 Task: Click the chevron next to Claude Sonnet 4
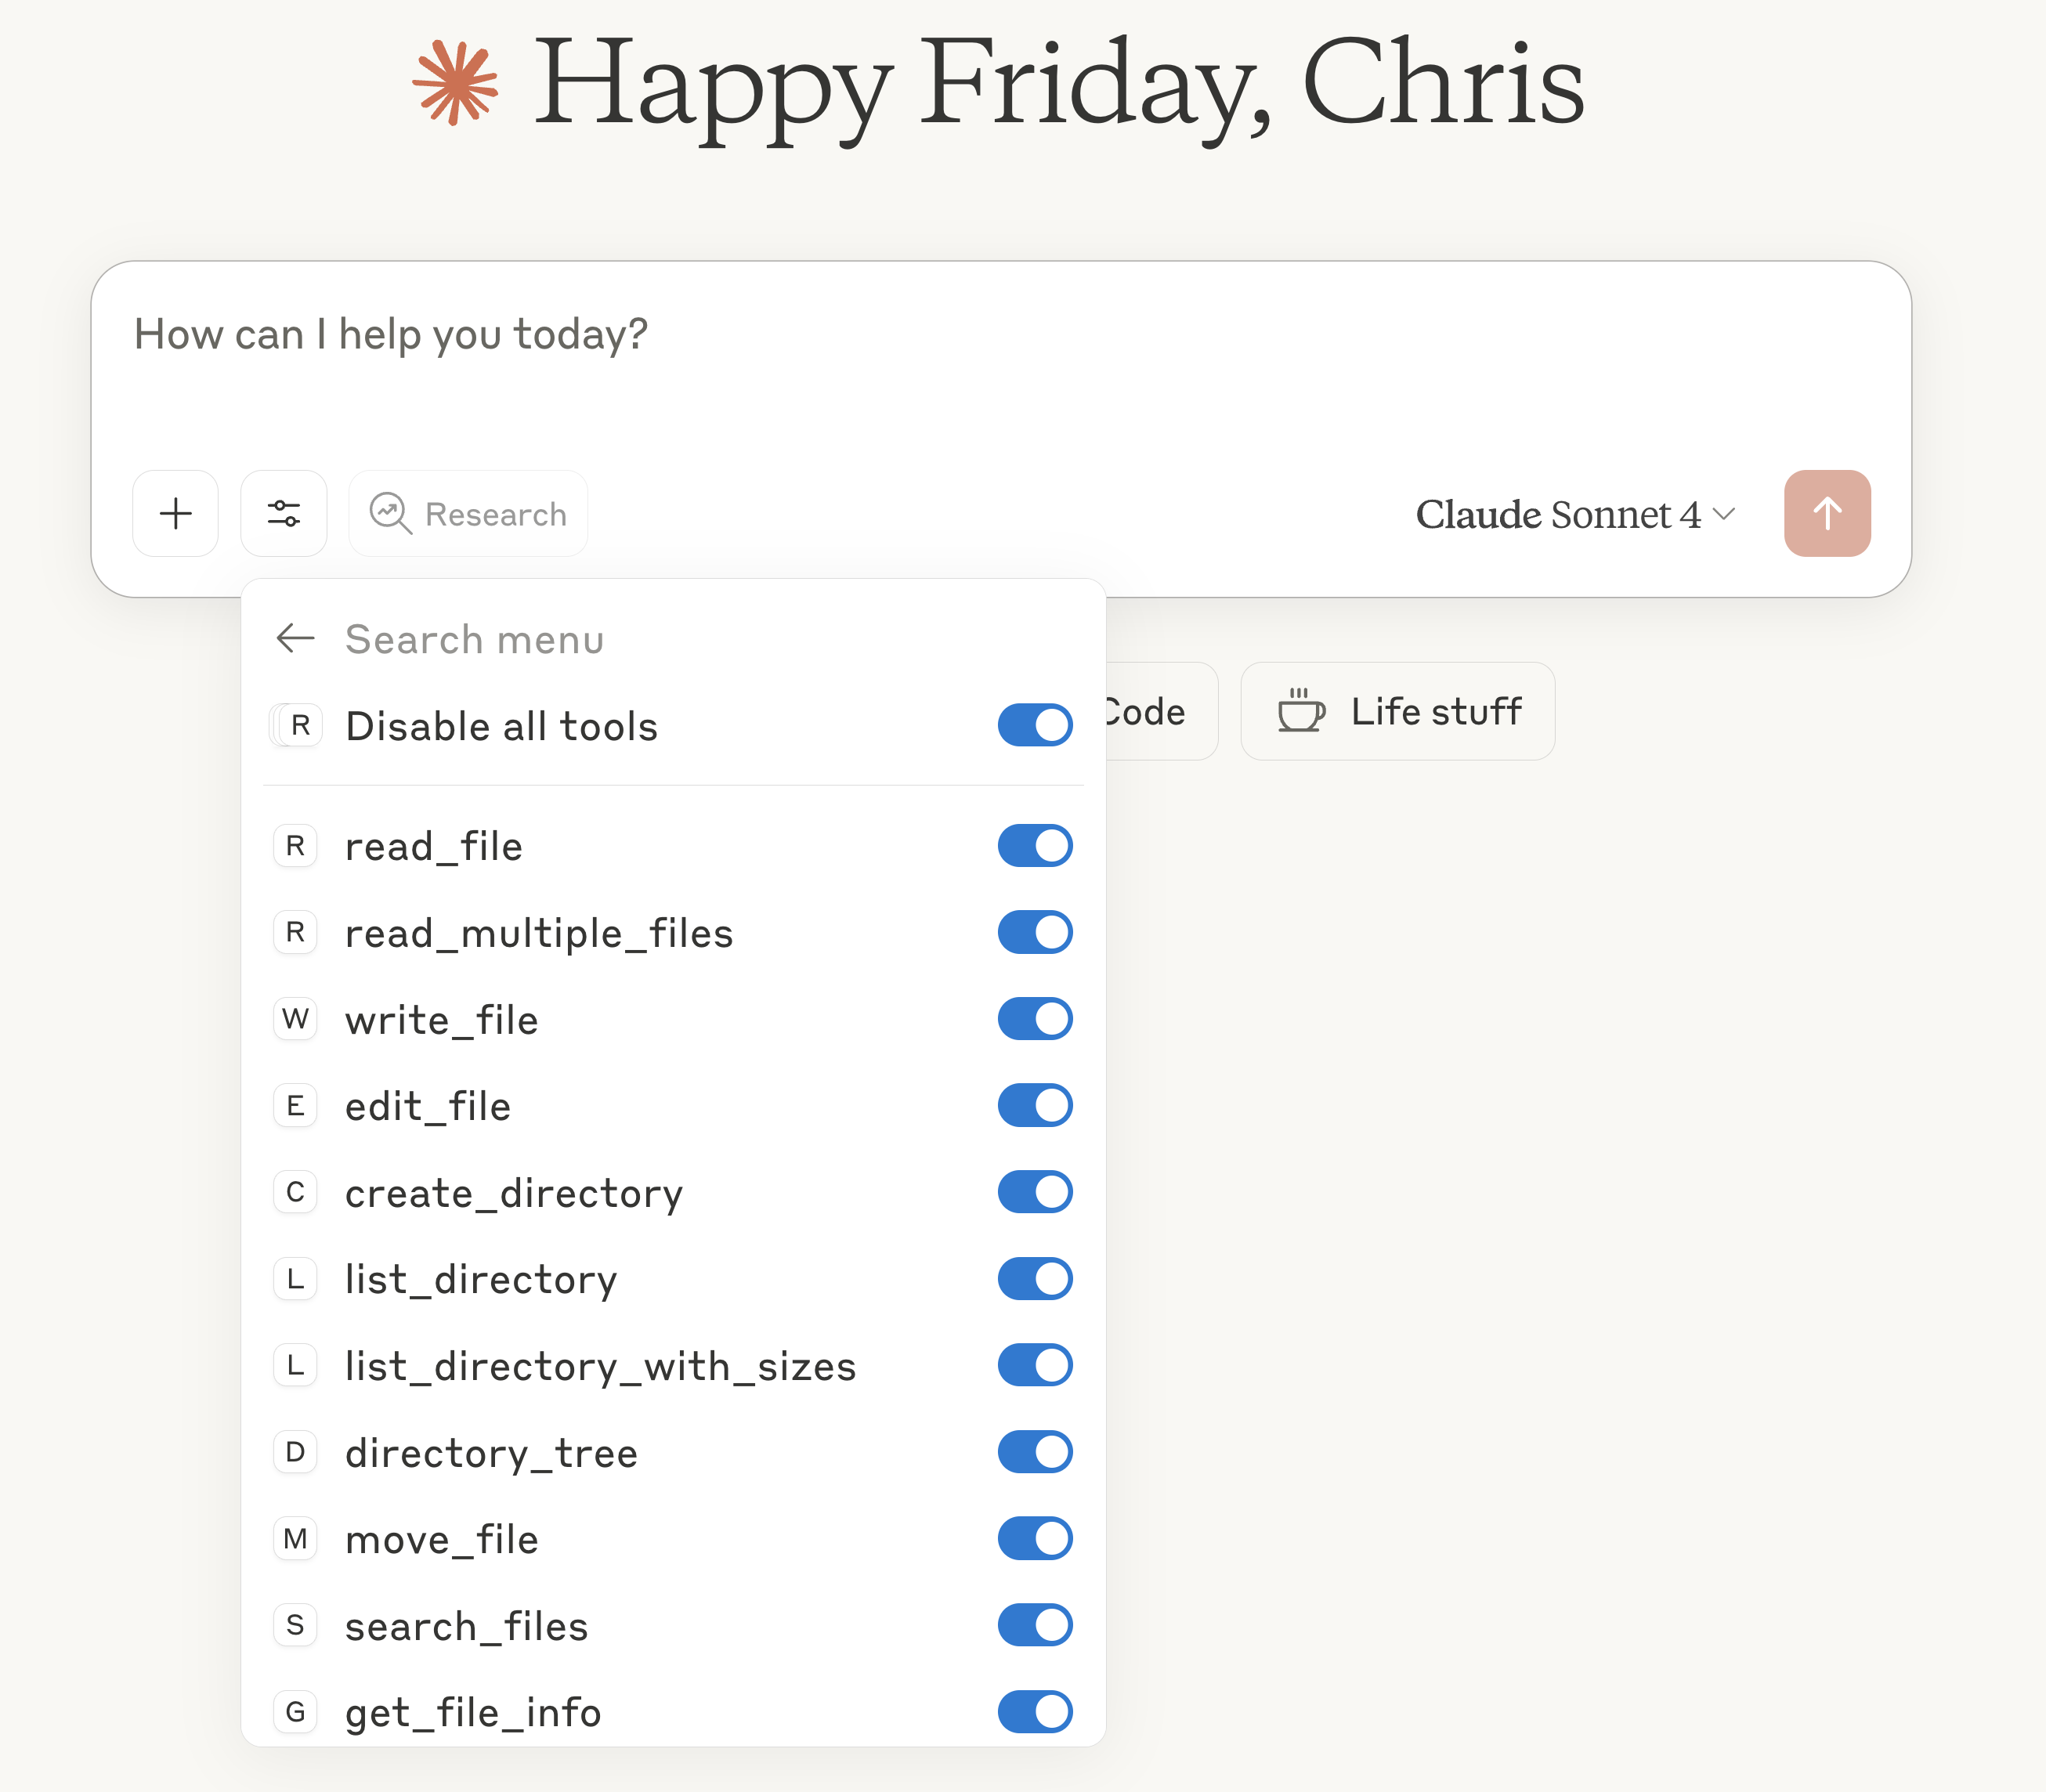pos(1723,514)
